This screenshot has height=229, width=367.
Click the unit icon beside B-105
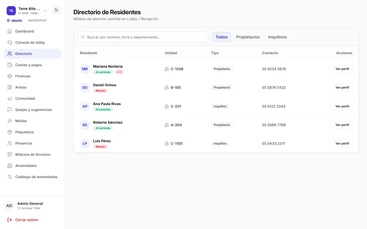[x=167, y=88]
